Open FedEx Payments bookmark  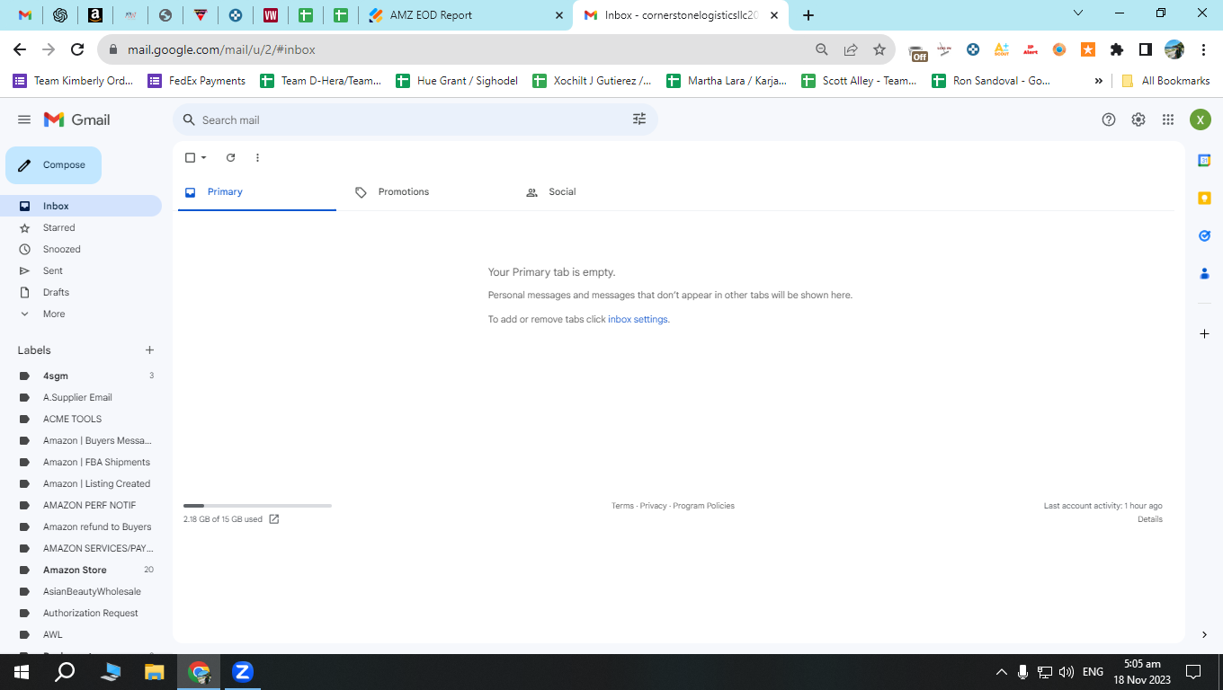[197, 81]
